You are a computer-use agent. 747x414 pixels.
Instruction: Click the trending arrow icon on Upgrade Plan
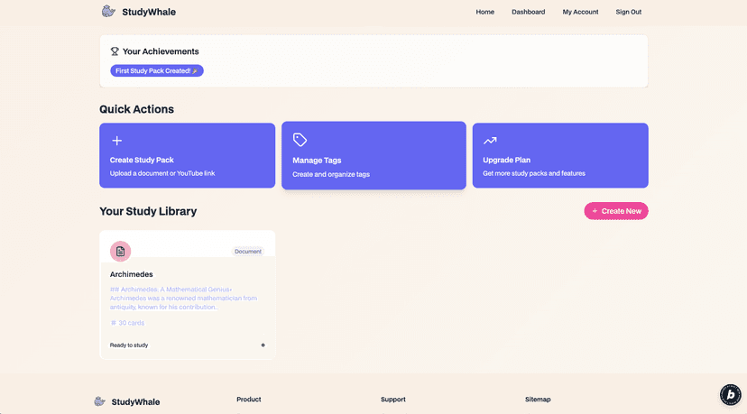490,141
